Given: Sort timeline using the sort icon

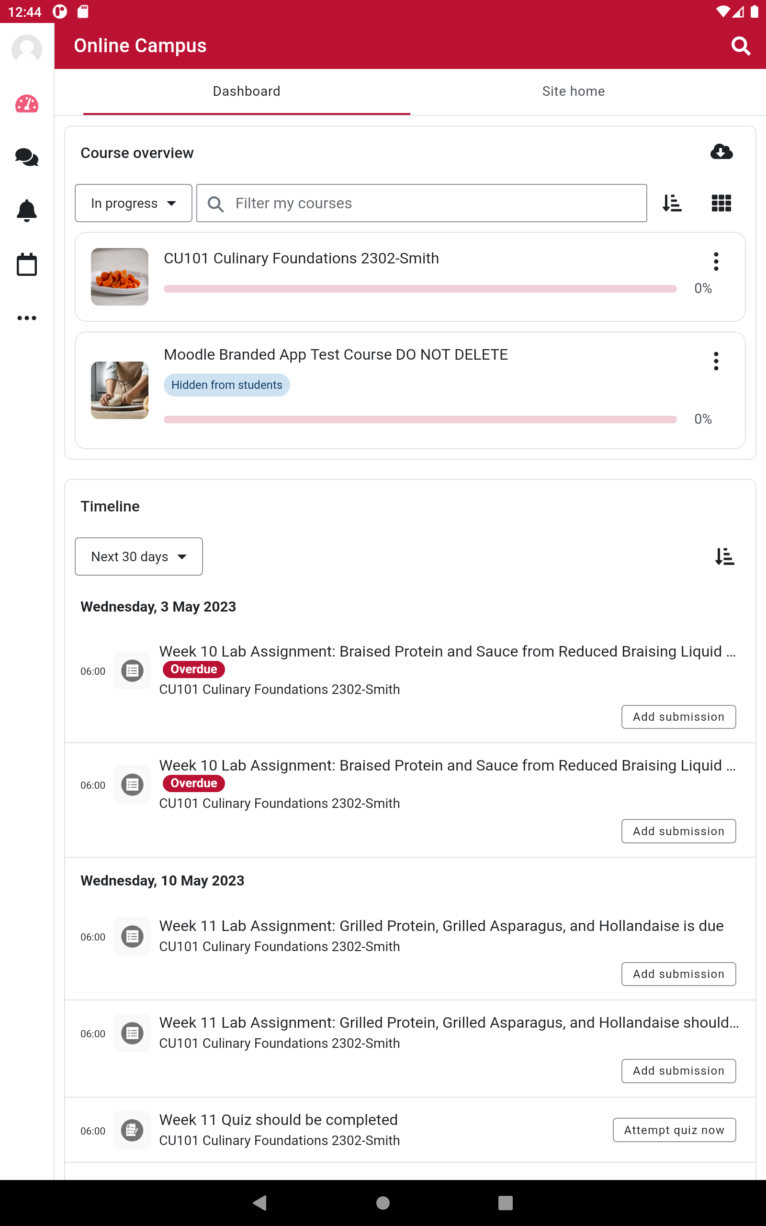Looking at the screenshot, I should (724, 556).
